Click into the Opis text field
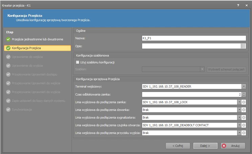The height and width of the screenshot is (154, 252). tap(191, 46)
